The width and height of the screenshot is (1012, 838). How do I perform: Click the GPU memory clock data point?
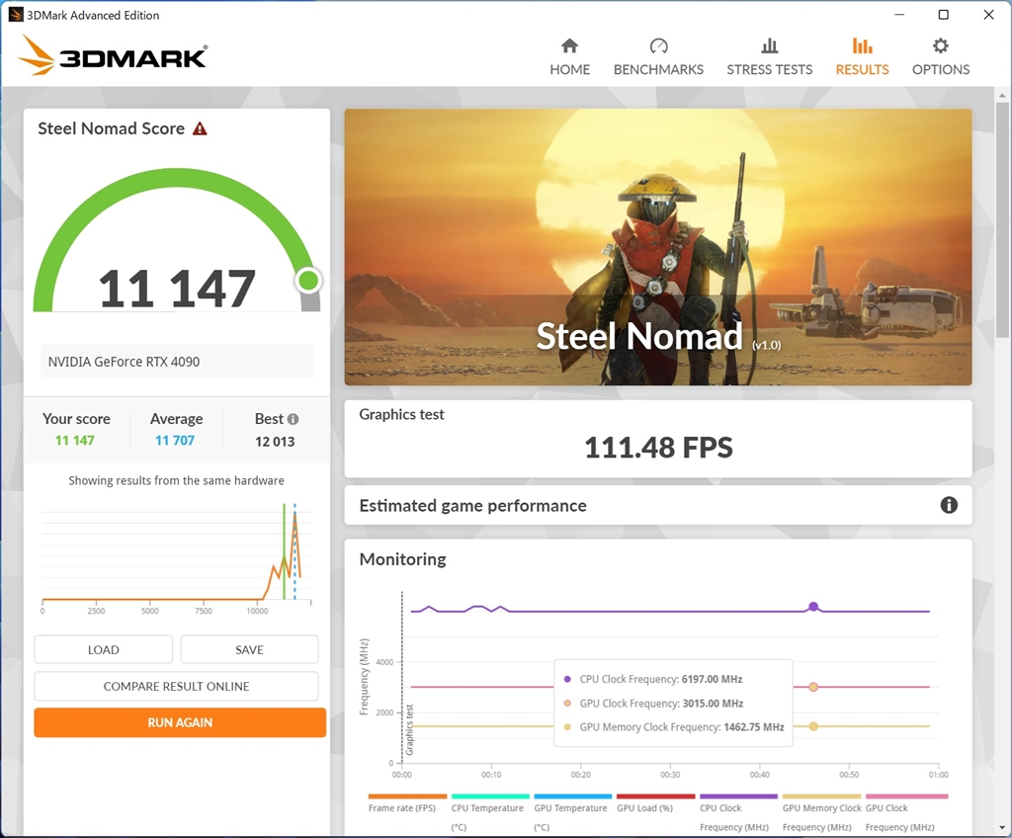[x=813, y=726]
